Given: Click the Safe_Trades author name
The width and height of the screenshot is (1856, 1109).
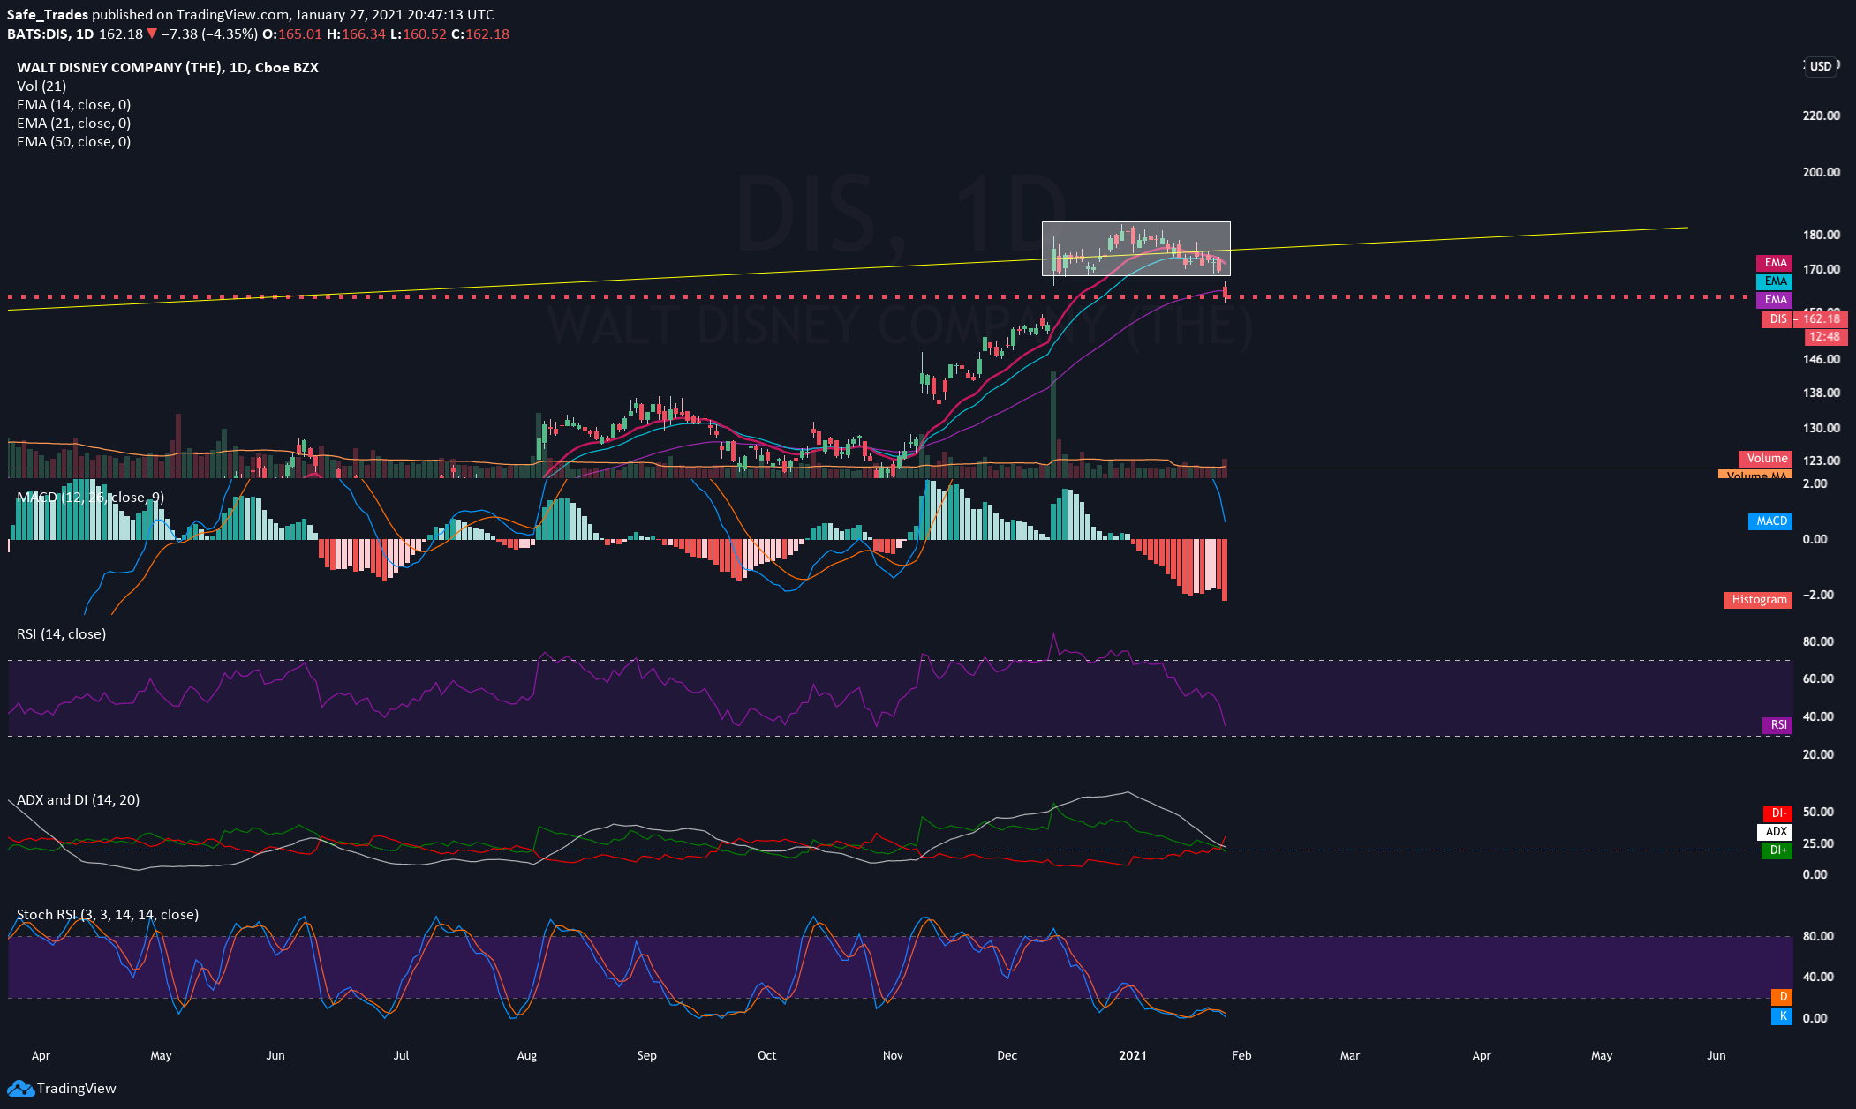Looking at the screenshot, I should point(48,14).
